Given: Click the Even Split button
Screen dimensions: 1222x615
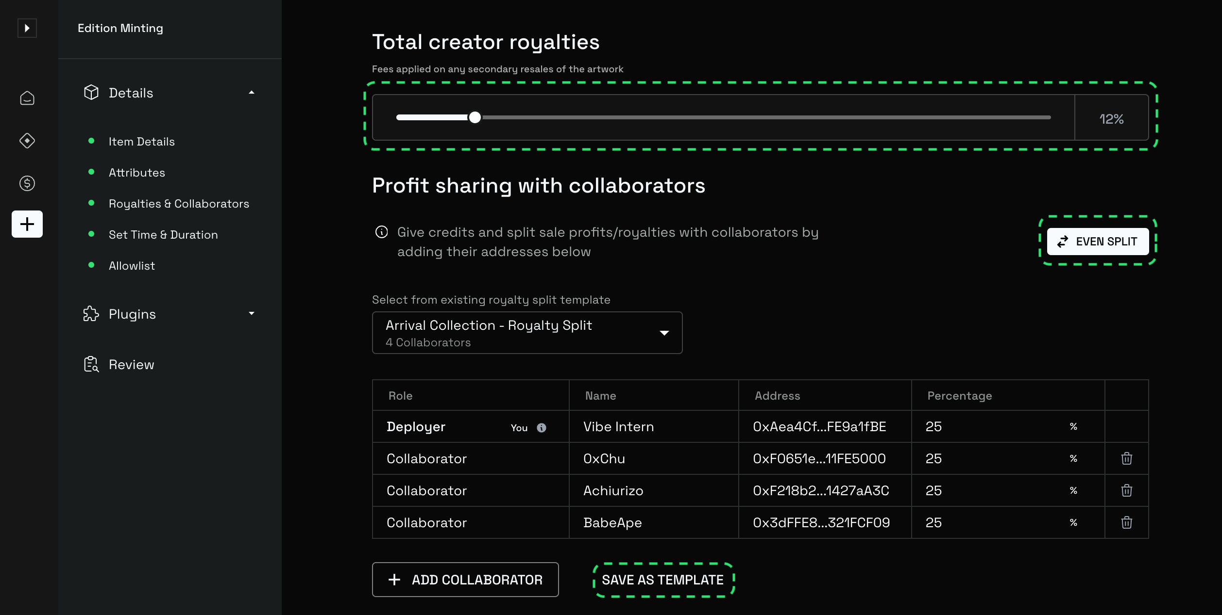Looking at the screenshot, I should (x=1098, y=242).
